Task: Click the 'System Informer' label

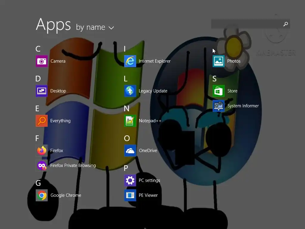Action: [x=243, y=106]
